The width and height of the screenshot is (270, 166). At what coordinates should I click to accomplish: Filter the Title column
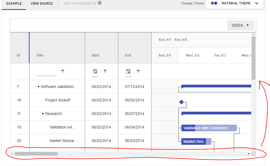coord(63,71)
